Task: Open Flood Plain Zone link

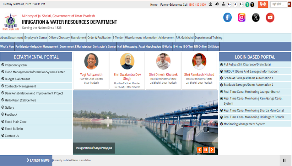Action: (x=15, y=122)
